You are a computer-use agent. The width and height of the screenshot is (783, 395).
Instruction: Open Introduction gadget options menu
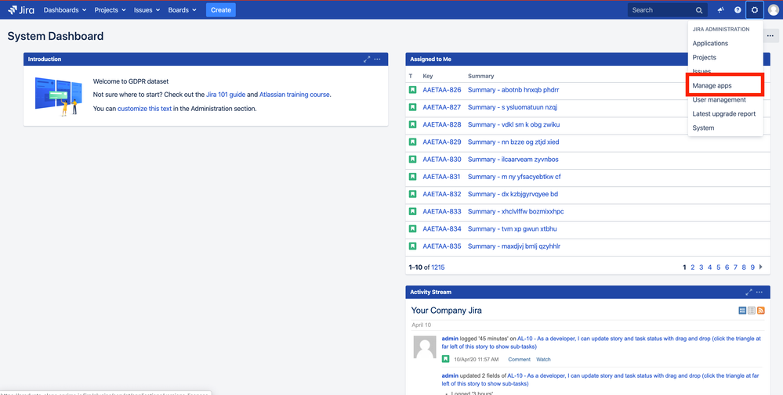tap(378, 59)
